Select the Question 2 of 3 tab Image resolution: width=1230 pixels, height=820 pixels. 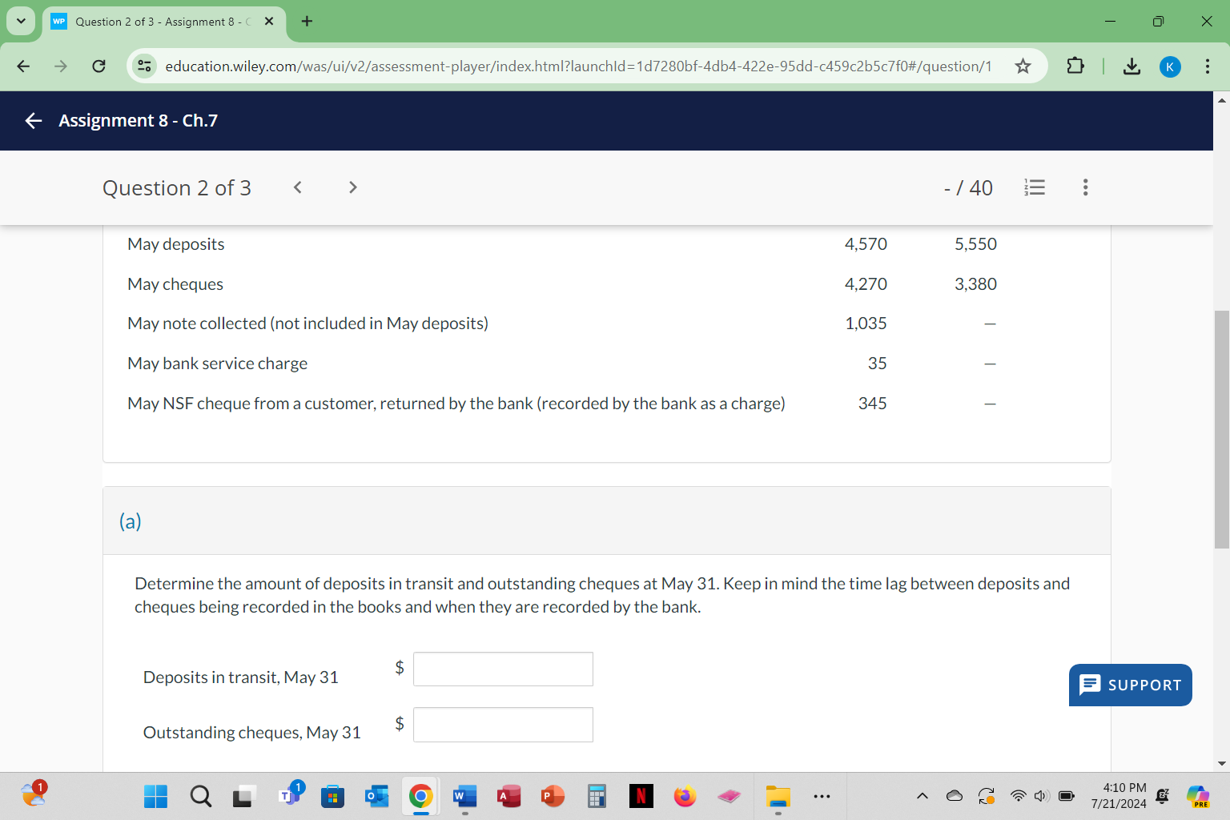pyautogui.click(x=163, y=22)
